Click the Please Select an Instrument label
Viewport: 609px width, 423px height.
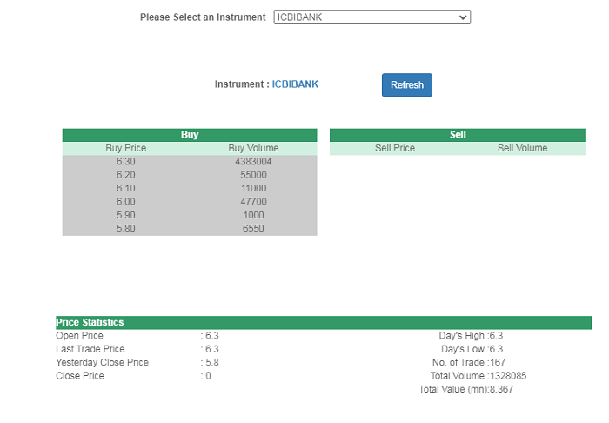[203, 17]
